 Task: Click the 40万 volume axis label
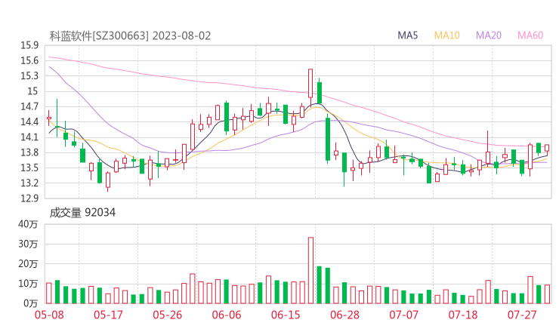pyautogui.click(x=28, y=224)
